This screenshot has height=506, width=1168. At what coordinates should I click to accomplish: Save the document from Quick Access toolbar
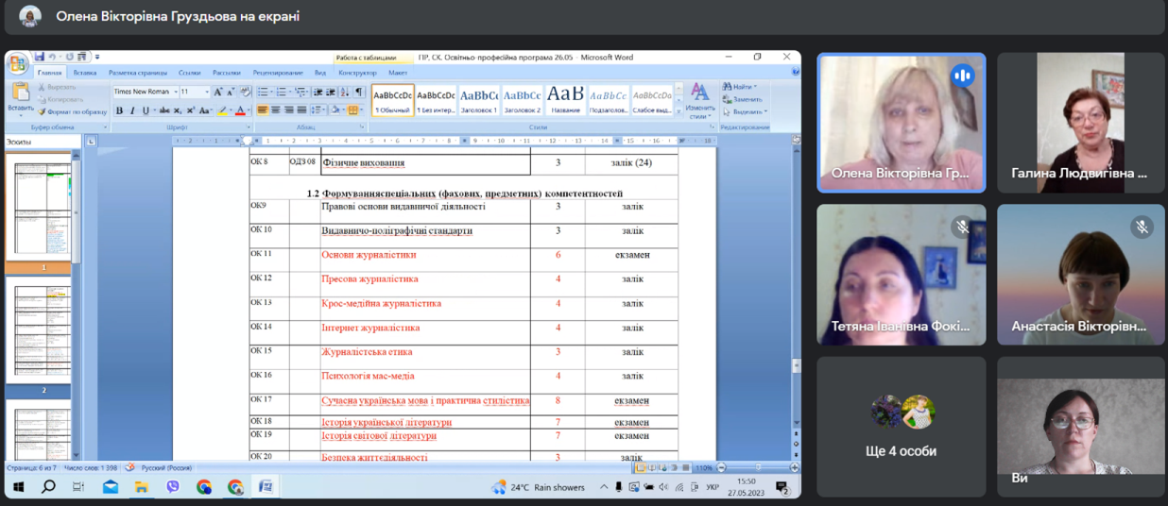[40, 57]
